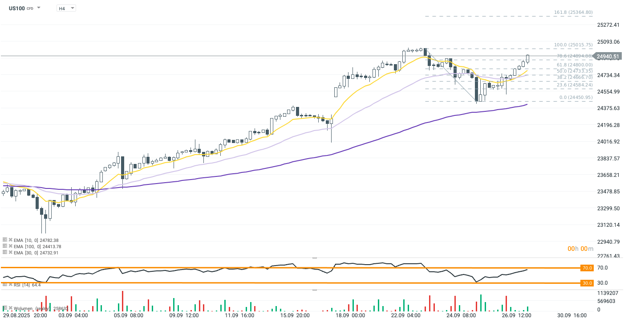Open settings icon for EMA 30 indicator

click(x=5, y=253)
